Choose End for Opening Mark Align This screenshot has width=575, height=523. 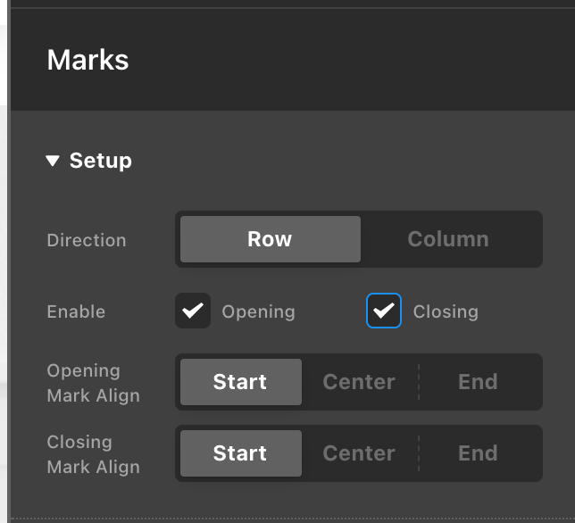click(x=478, y=382)
